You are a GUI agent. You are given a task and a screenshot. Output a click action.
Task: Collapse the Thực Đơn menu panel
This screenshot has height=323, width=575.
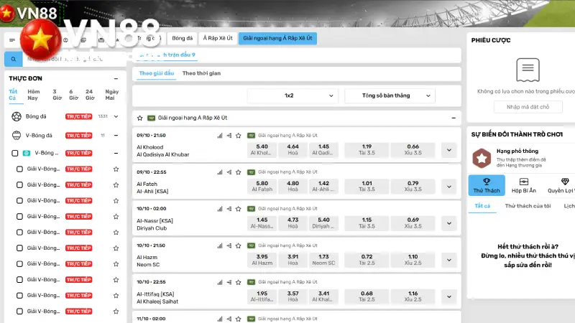pos(116,78)
